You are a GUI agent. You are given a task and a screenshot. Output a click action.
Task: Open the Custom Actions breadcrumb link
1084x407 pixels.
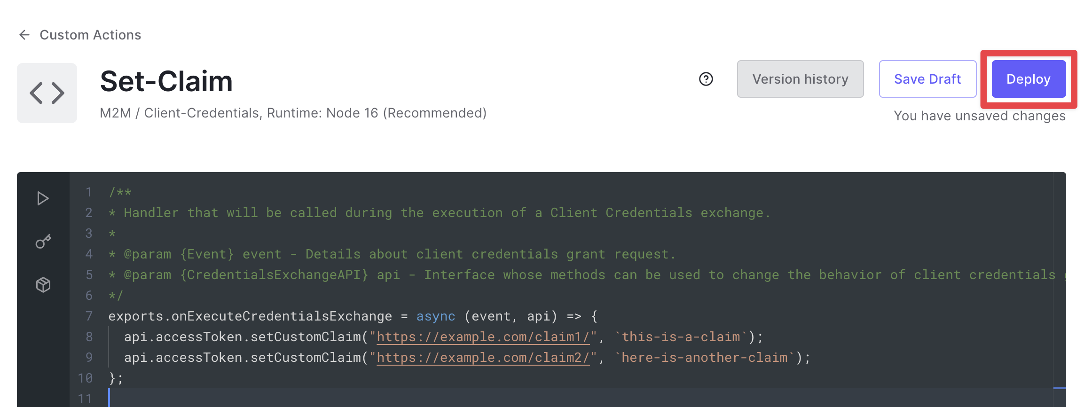click(90, 35)
